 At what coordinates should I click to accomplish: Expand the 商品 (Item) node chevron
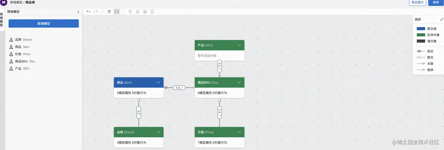(x=158, y=82)
